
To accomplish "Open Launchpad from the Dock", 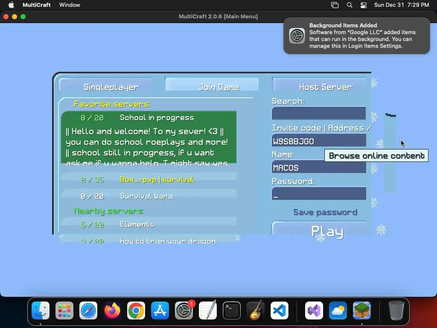I will tap(64, 310).
